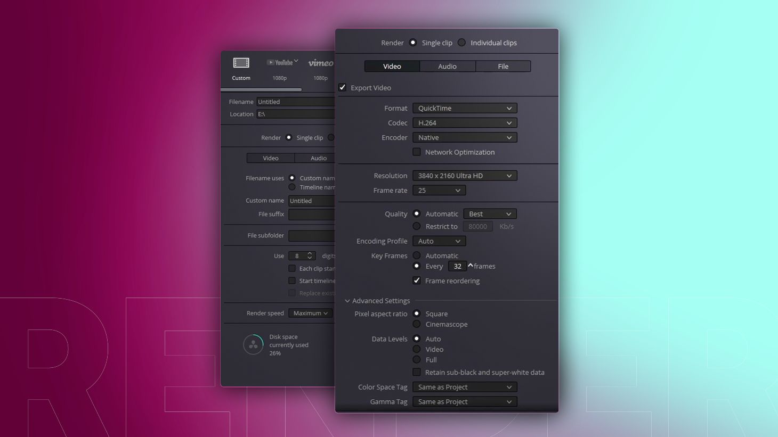This screenshot has width=778, height=437.
Task: Open the Audio tab in back panel
Action: pos(315,158)
